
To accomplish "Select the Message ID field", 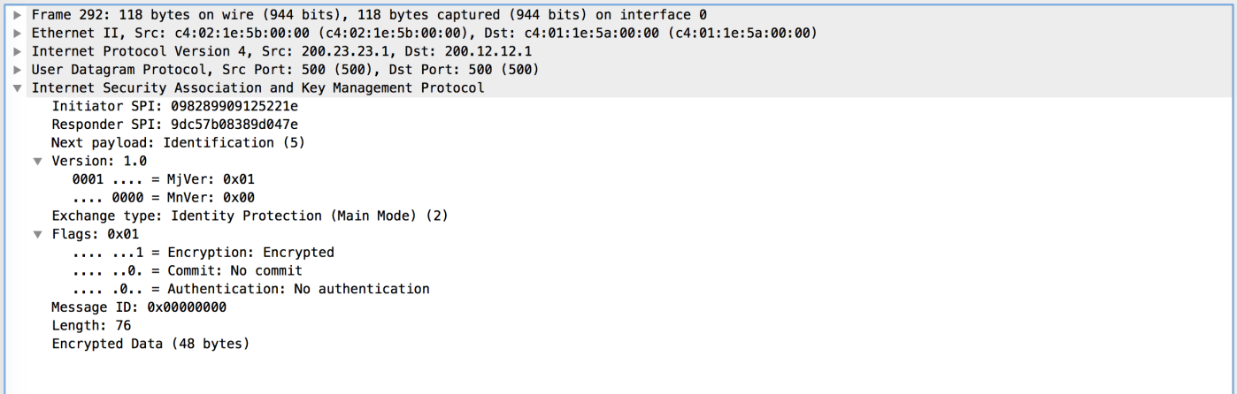I will pos(139,307).
